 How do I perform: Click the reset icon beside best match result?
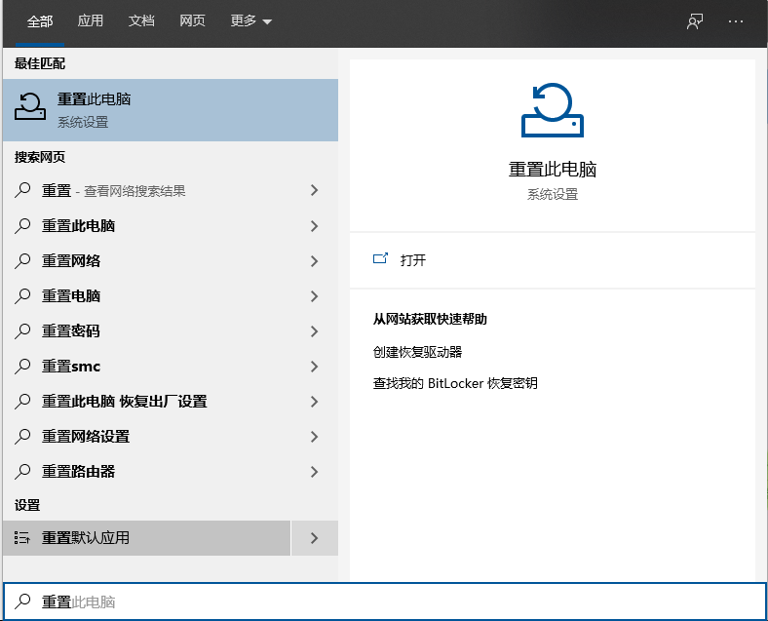click(x=31, y=109)
